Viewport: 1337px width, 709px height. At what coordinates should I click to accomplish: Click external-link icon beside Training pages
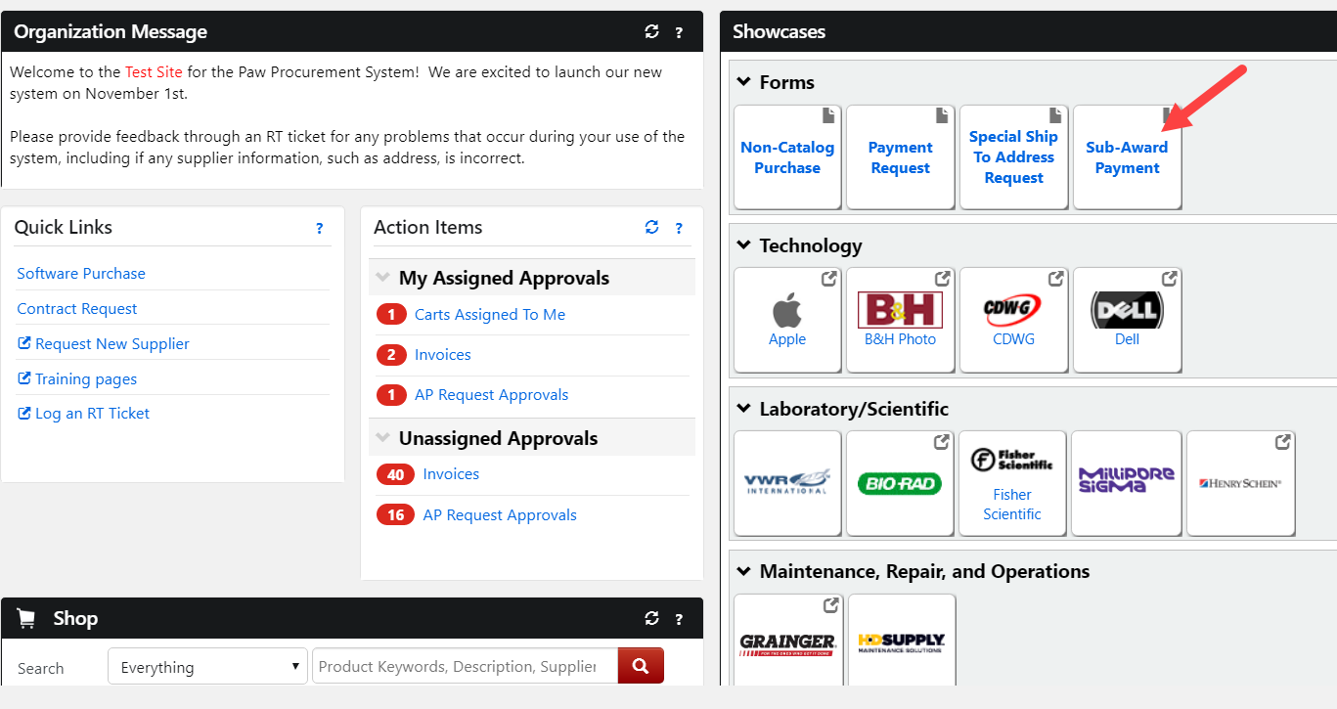pyautogui.click(x=24, y=378)
